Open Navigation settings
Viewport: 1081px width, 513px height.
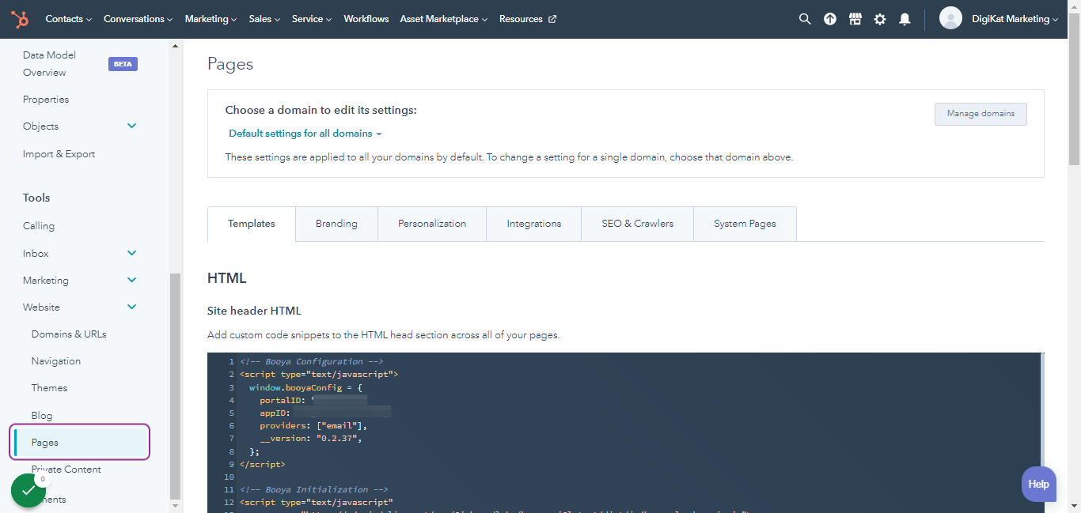[x=56, y=361]
